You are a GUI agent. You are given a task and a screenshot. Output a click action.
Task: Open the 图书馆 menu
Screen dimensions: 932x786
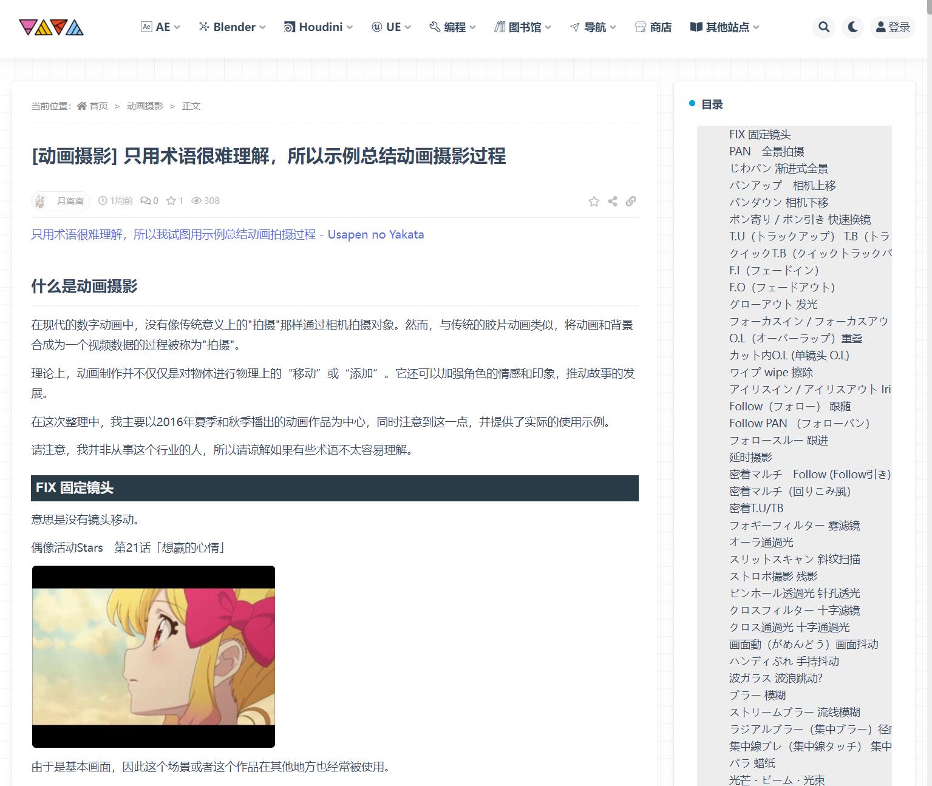click(523, 27)
